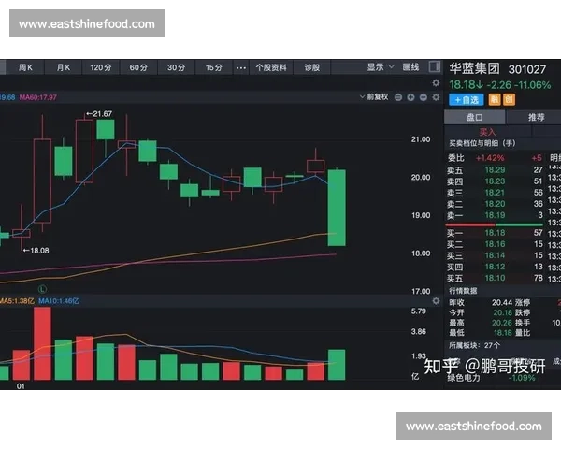
Task: Open the 诊股 tab
Action: (x=312, y=67)
